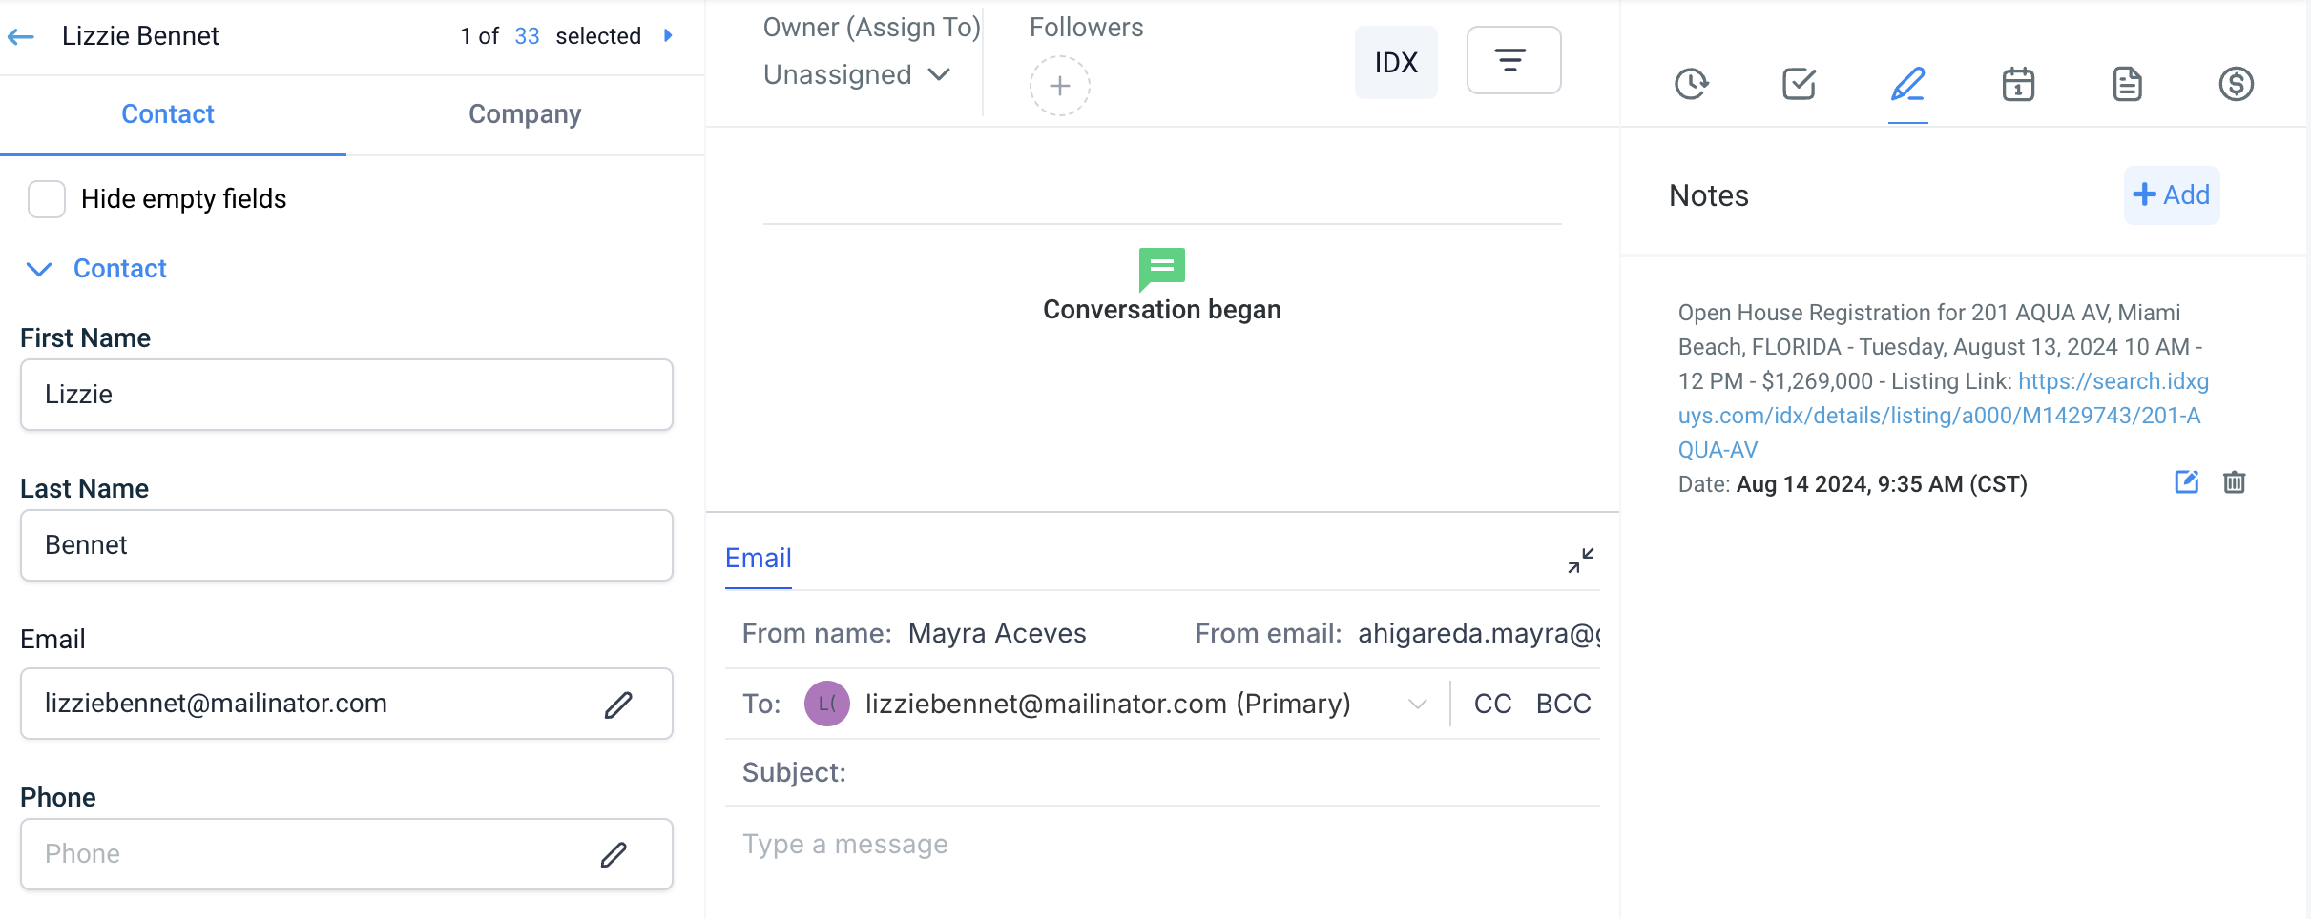
Task: Select the Email tab in composer
Action: tap(758, 559)
